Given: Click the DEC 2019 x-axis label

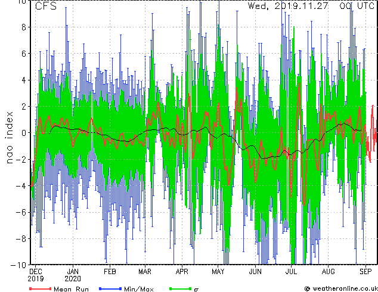Looking at the screenshot, I should pyautogui.click(x=36, y=275).
